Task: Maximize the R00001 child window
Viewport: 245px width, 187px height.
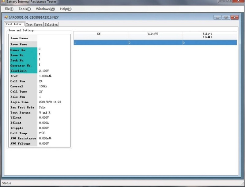Action: 226,17
